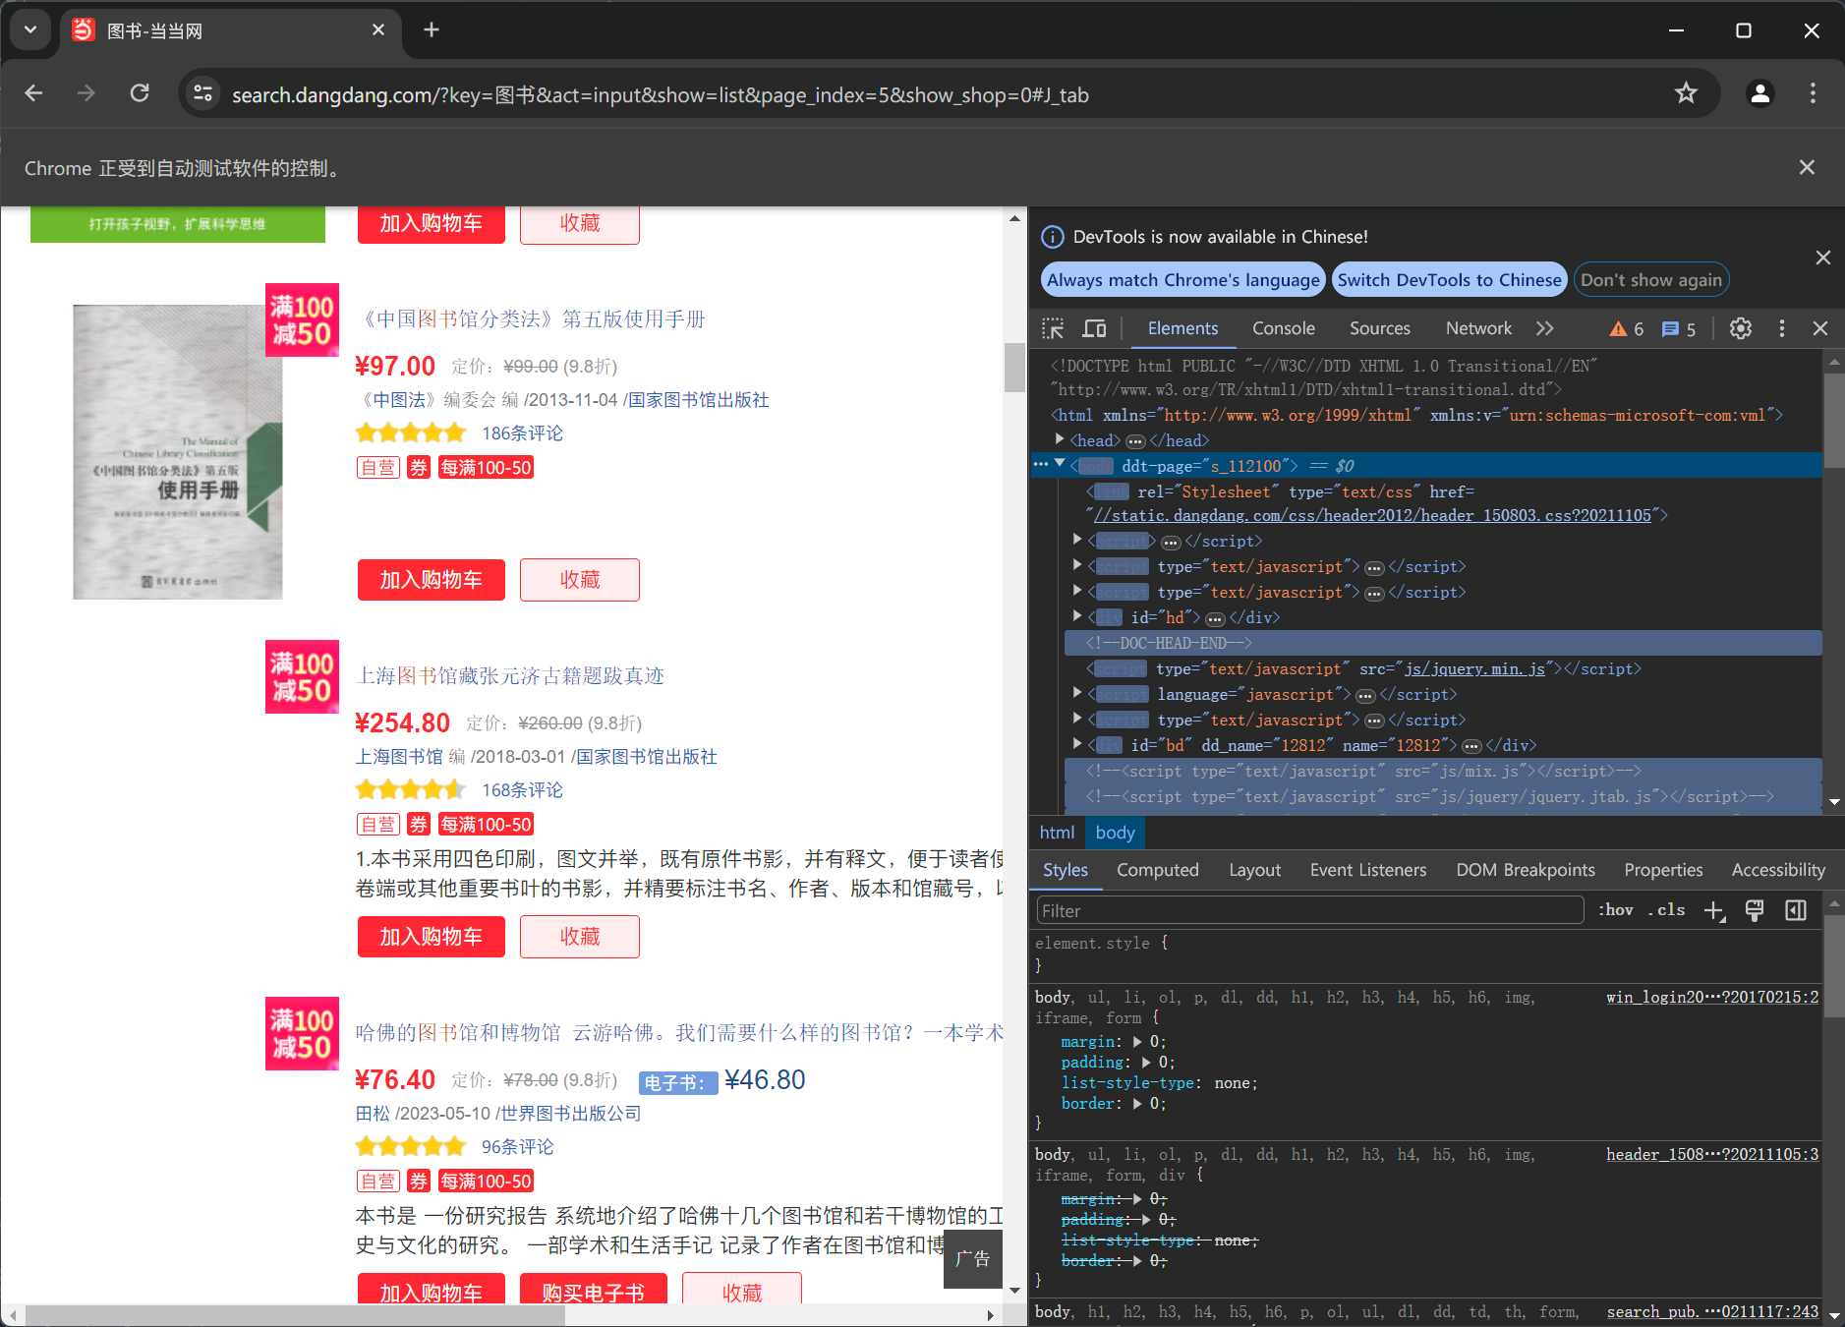Open a new browser tab
The height and width of the screenshot is (1327, 1845).
pyautogui.click(x=432, y=30)
